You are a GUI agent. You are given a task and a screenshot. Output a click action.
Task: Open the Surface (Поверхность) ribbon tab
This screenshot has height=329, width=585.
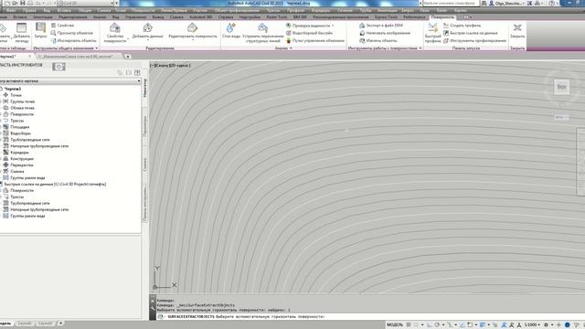(x=442, y=17)
